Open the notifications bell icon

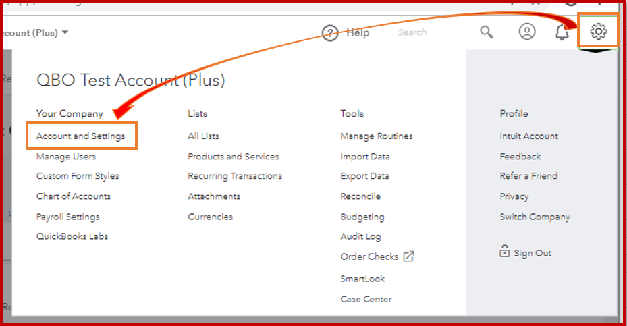coord(562,32)
